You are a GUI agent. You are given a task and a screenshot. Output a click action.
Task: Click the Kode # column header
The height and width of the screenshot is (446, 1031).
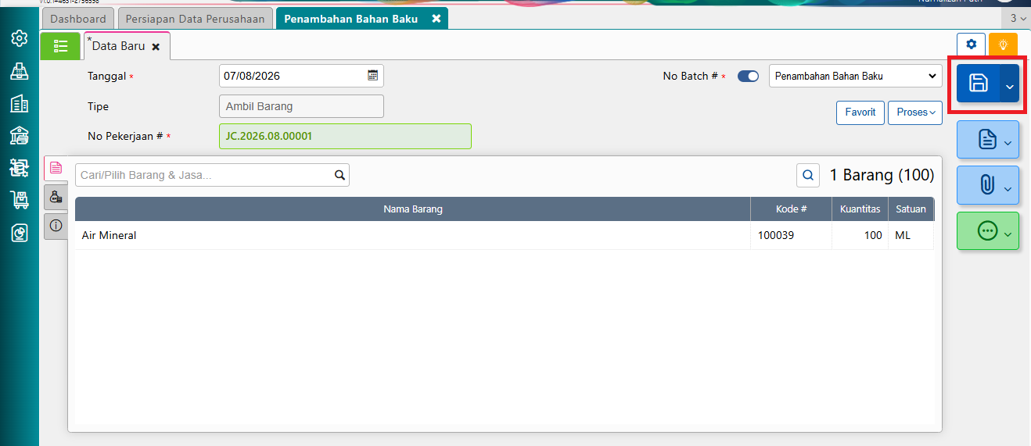coord(792,209)
